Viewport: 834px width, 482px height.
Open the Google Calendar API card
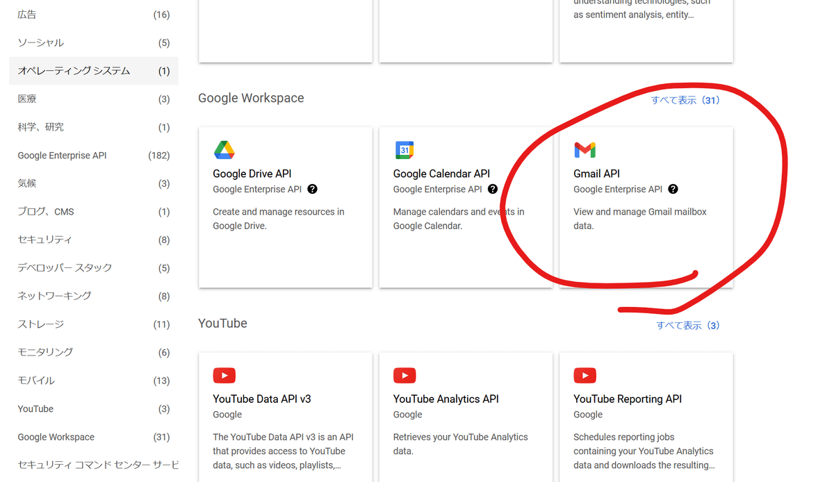(x=466, y=207)
